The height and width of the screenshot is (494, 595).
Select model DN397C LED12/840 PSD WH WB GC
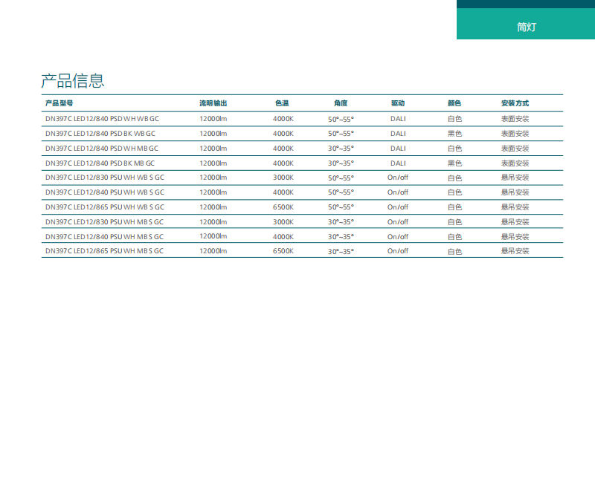(x=102, y=119)
